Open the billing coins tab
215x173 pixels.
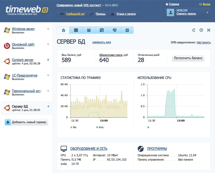(x=114, y=30)
